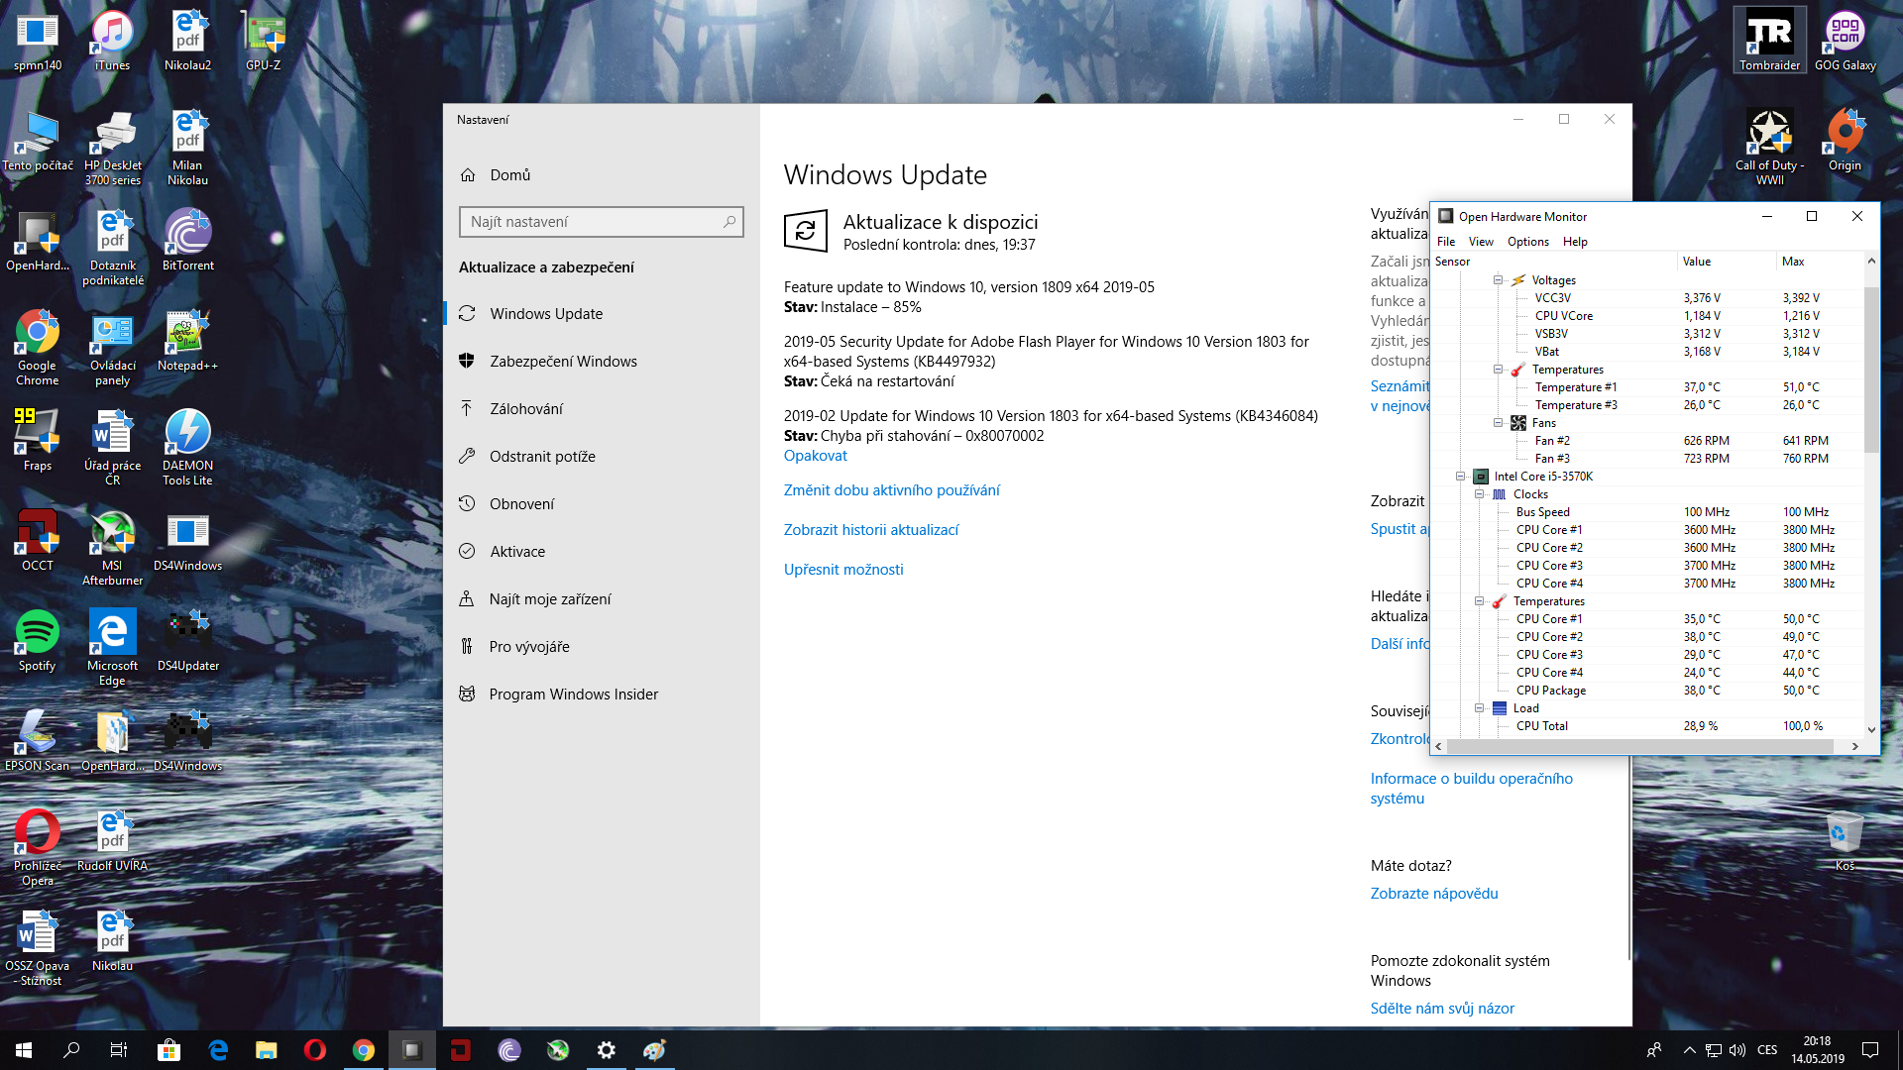Open Zobrazit historii aktualizací link
1903x1070 pixels.
click(870, 530)
